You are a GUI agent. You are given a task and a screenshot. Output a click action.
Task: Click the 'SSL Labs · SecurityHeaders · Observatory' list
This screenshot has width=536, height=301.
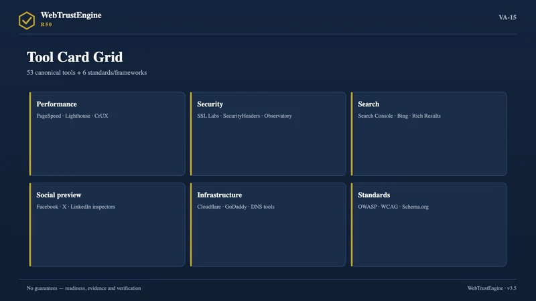tap(245, 116)
